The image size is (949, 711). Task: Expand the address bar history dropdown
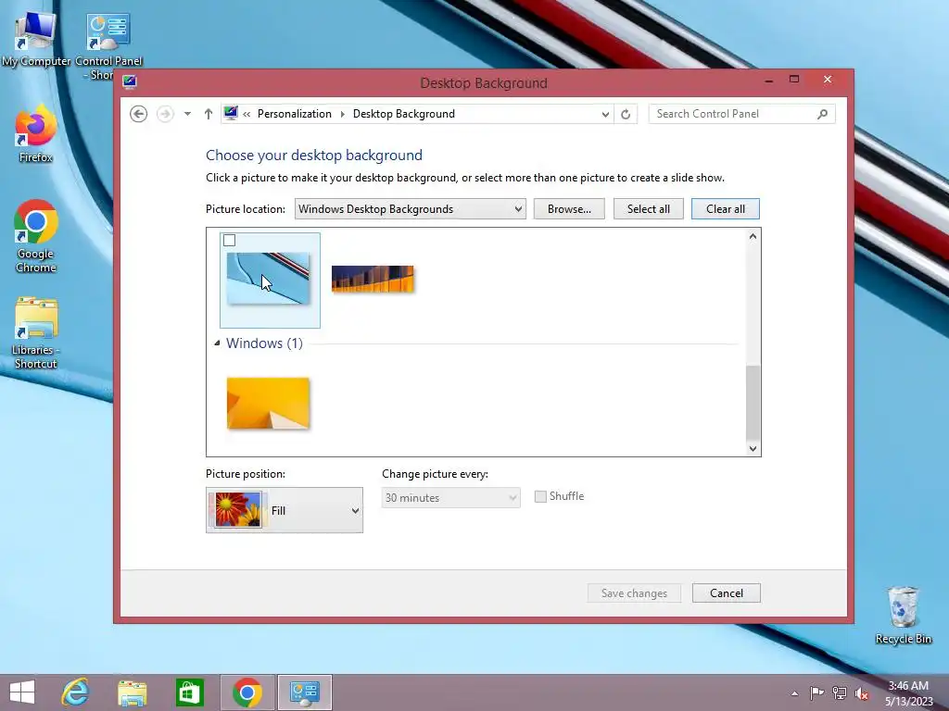click(604, 114)
